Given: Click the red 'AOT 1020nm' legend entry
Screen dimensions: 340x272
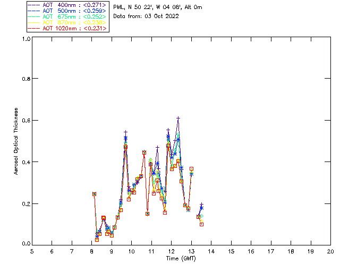Looking at the screenshot, I should pyautogui.click(x=67, y=28).
